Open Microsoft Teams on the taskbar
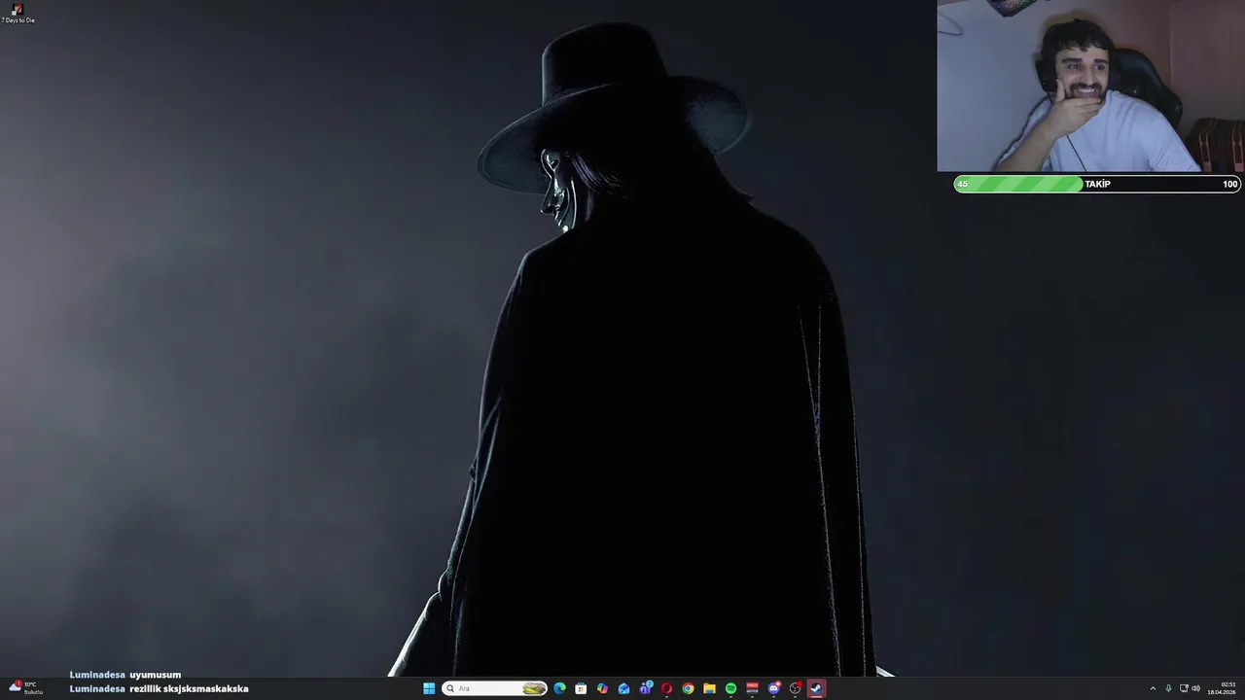The image size is (1245, 700). [646, 688]
